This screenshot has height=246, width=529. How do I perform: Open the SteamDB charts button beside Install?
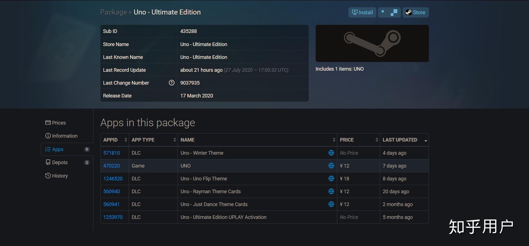pos(389,12)
